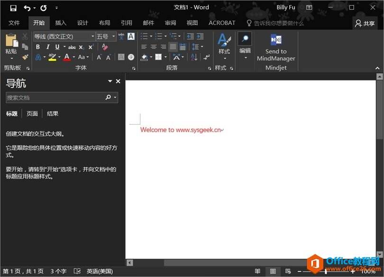
Task: Click the search document field
Action: 55,98
